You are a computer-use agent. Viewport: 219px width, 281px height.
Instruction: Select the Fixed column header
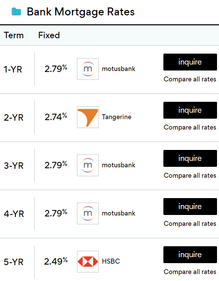point(49,35)
